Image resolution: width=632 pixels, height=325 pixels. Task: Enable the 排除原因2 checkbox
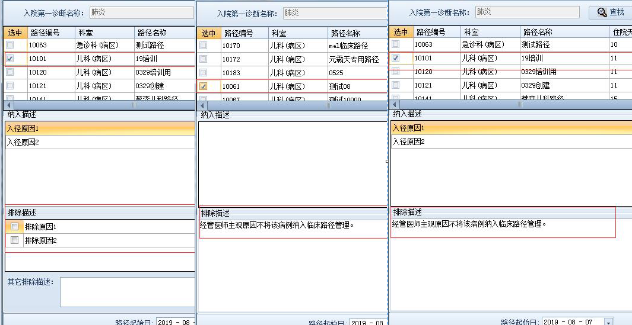[x=14, y=240]
